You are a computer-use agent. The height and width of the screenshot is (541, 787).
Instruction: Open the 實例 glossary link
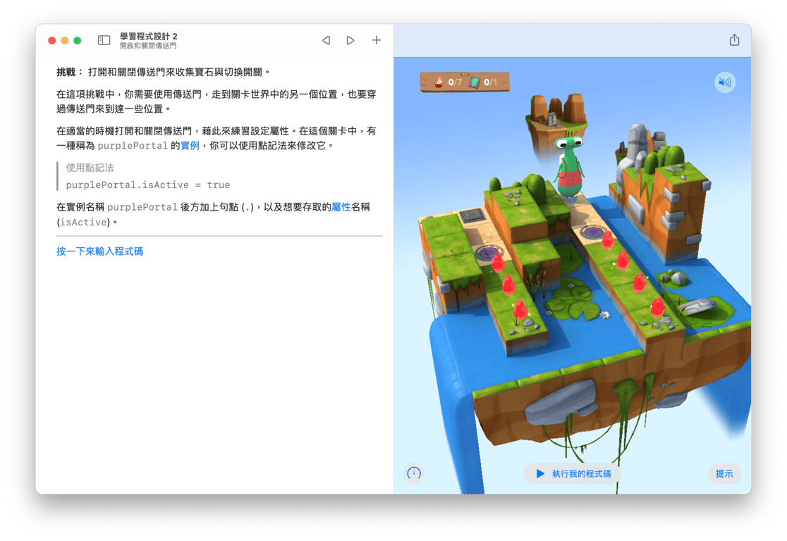coord(190,145)
